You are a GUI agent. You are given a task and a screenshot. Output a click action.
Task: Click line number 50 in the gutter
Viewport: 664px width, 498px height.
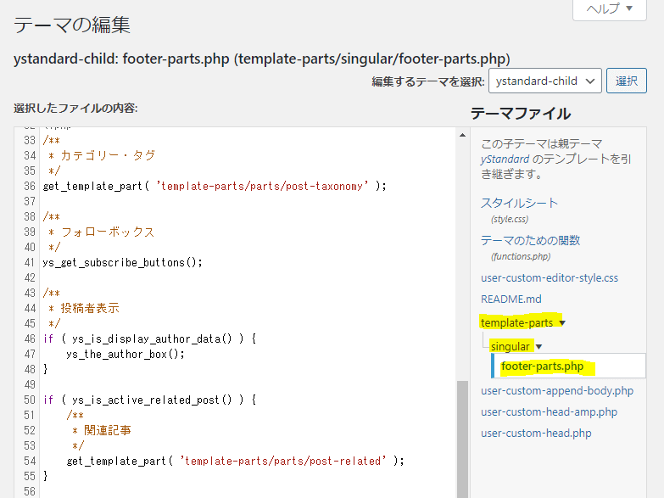[x=29, y=400]
